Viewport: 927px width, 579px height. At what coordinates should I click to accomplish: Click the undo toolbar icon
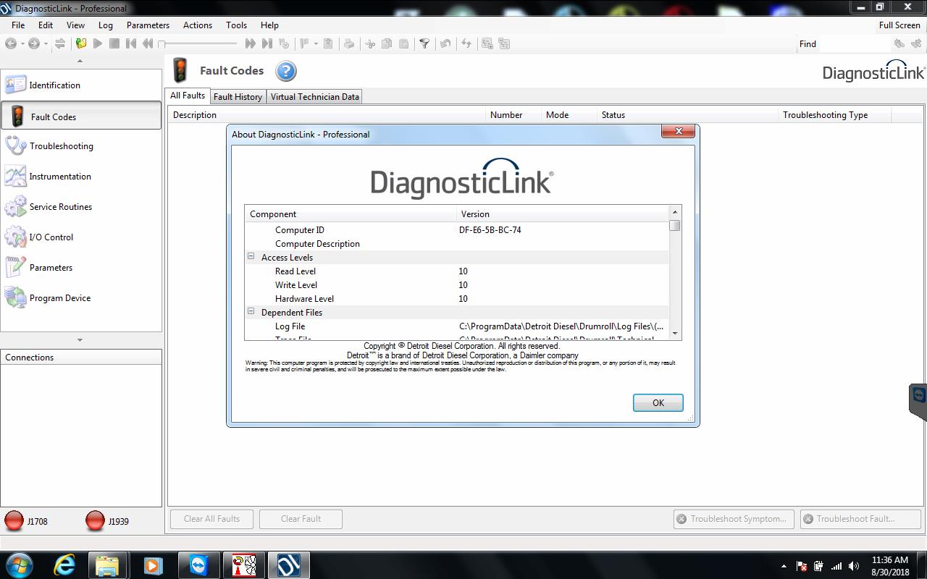445,43
